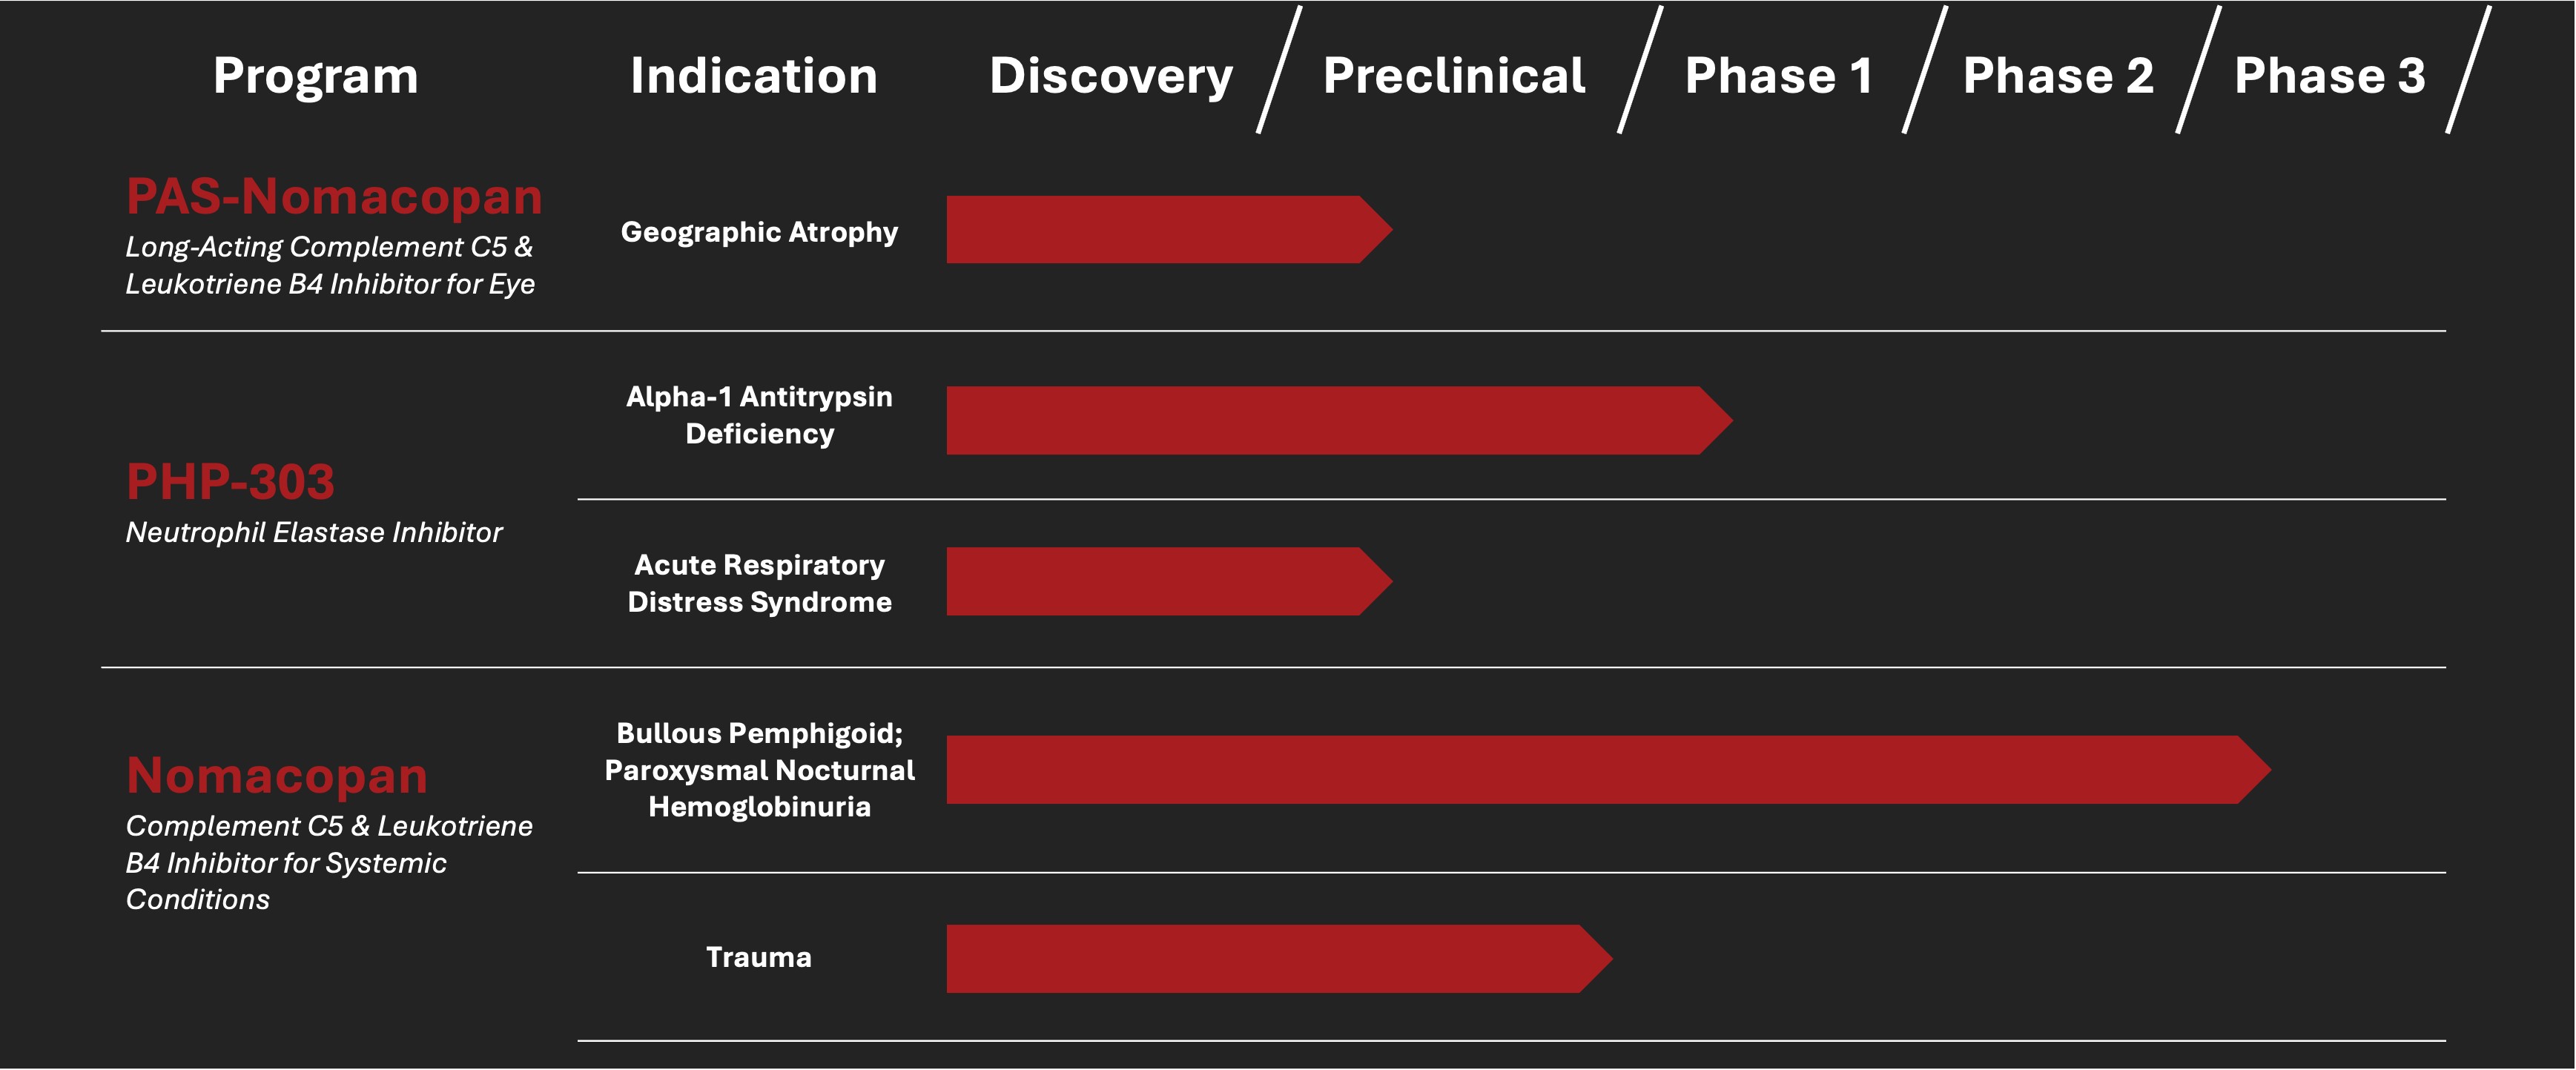Open the PAS-Nomacopan program title
The image size is (2576, 1070).
[334, 196]
